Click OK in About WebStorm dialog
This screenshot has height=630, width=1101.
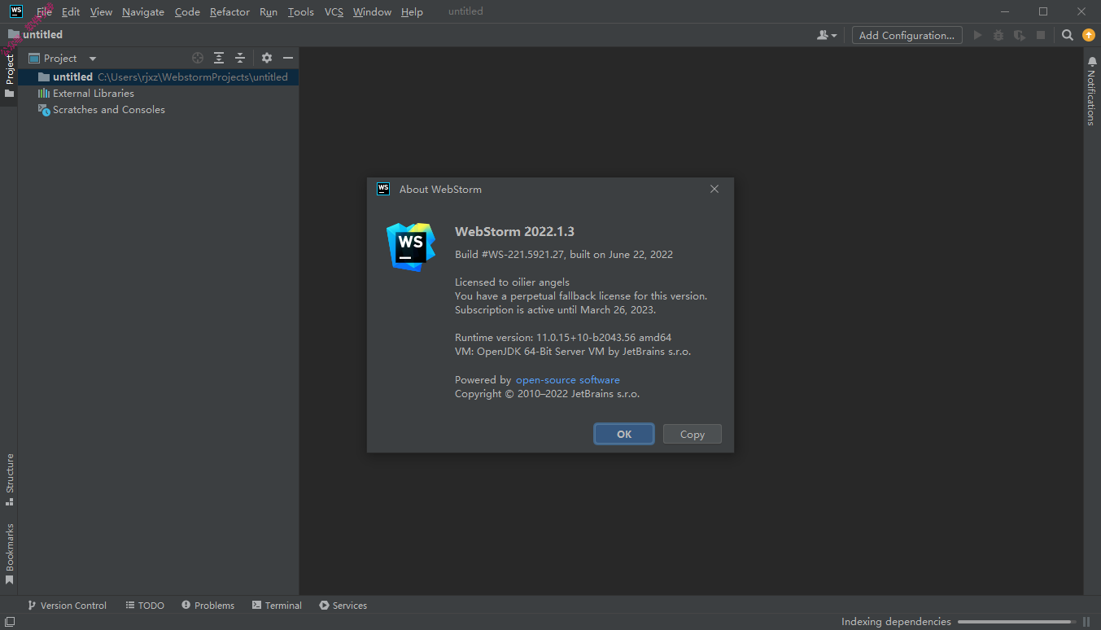[x=624, y=434]
